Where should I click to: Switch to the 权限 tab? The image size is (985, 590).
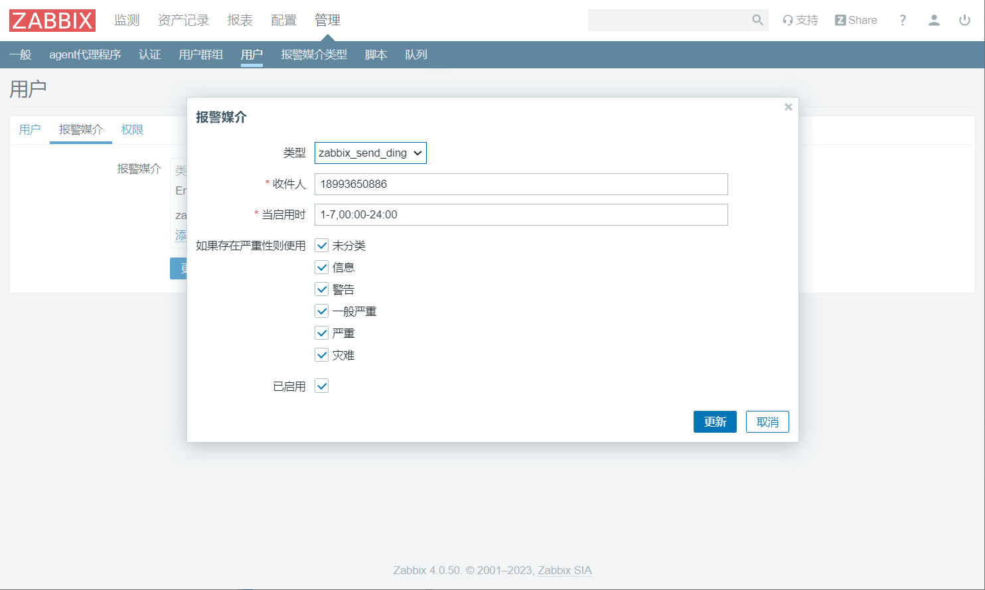[132, 129]
